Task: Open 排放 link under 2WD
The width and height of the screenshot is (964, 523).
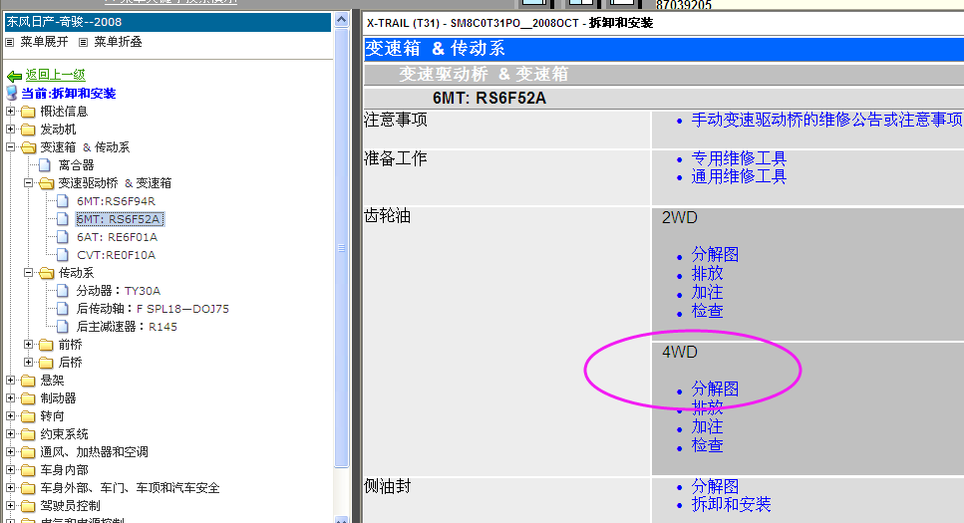Action: click(707, 273)
